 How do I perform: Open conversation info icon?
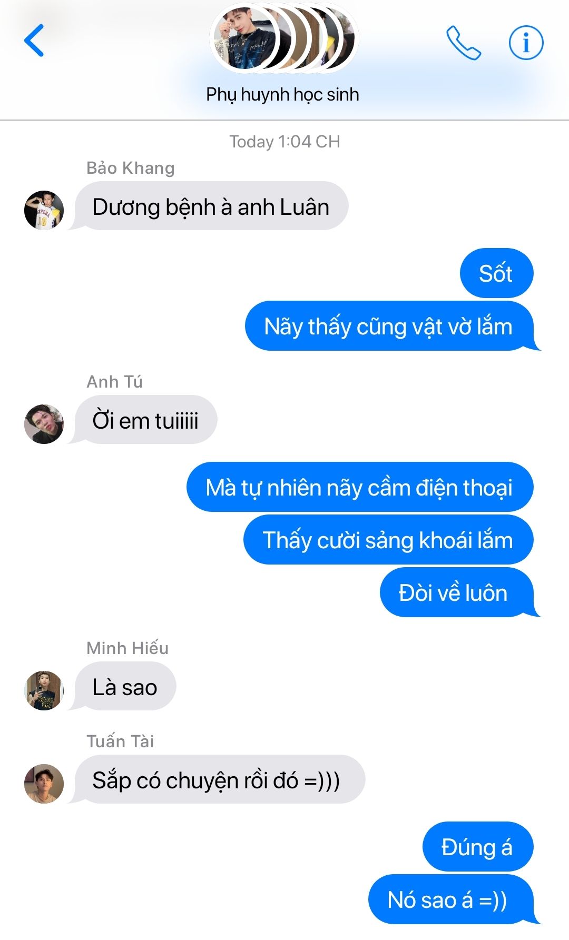coord(526,42)
